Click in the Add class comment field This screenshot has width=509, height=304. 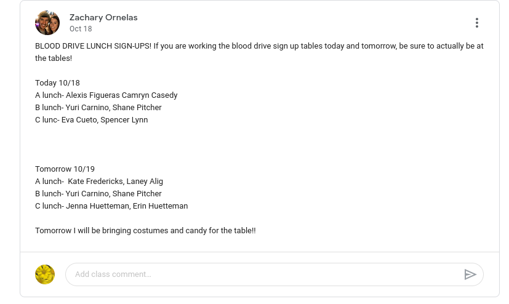coord(265,274)
